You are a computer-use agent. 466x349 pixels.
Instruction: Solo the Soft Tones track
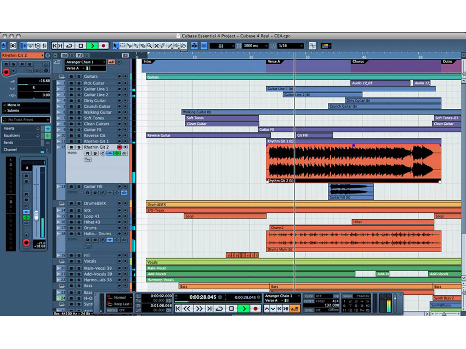(x=79, y=118)
